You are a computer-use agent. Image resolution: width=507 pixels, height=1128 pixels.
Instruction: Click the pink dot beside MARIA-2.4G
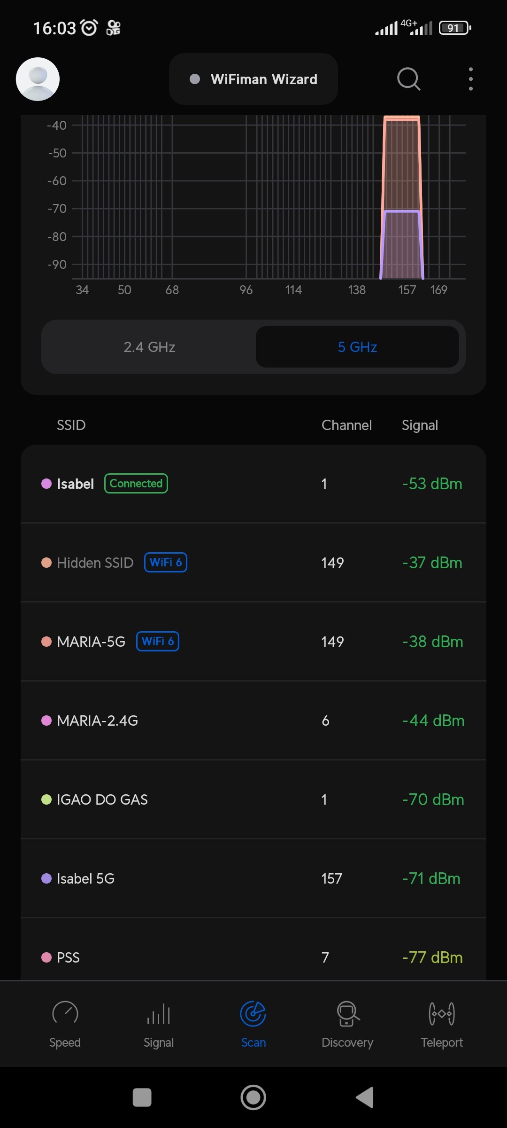pos(46,721)
